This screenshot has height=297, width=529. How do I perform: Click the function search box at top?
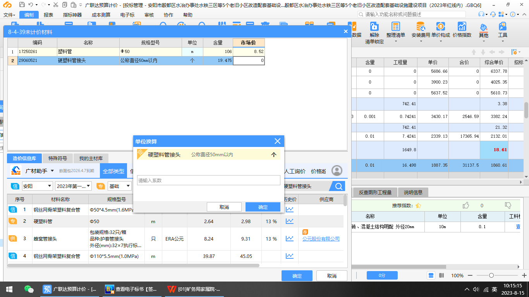pos(412,14)
